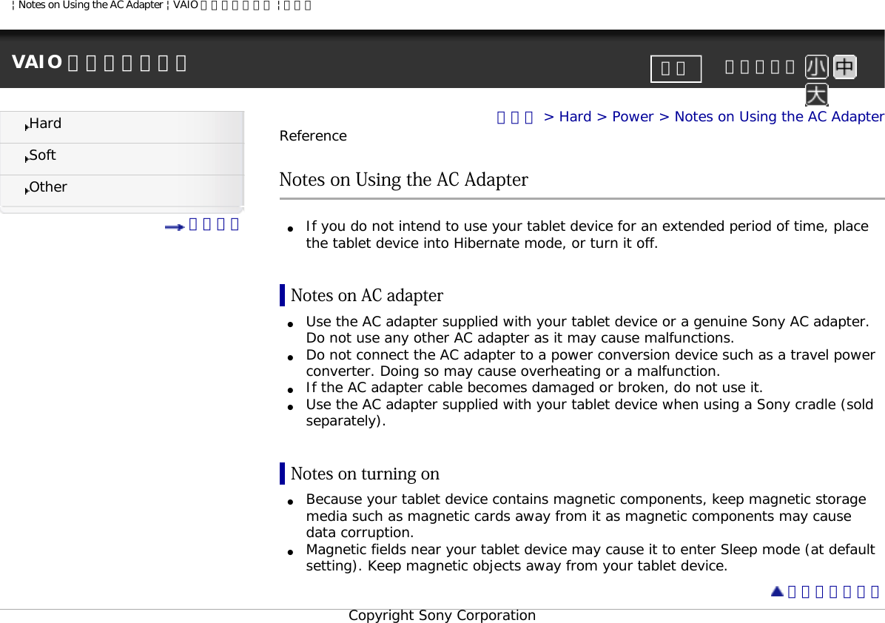Click the bullet about travel power converter

[x=590, y=363]
